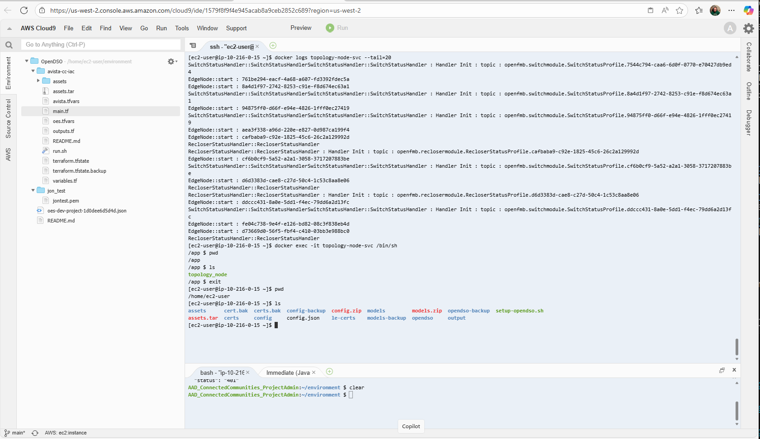This screenshot has height=439, width=760.
Task: Open the Collaborate panel
Action: [749, 57]
